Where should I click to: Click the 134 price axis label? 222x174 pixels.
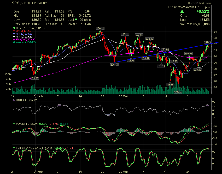click(x=215, y=32)
